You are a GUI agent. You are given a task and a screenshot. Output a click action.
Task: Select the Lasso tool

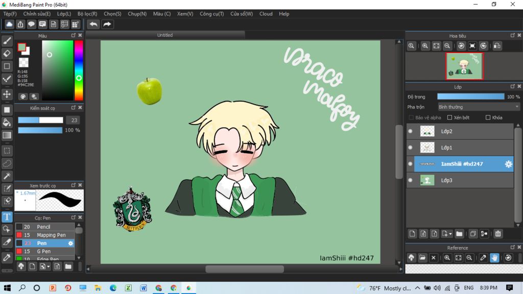pyautogui.click(x=7, y=163)
